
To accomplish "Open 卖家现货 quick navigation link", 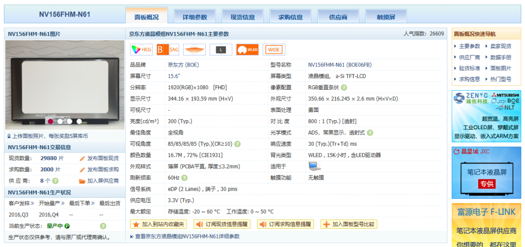I will 501,46.
